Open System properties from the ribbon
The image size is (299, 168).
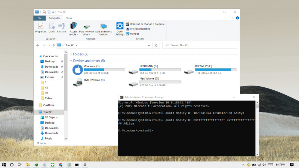[x=138, y=29]
